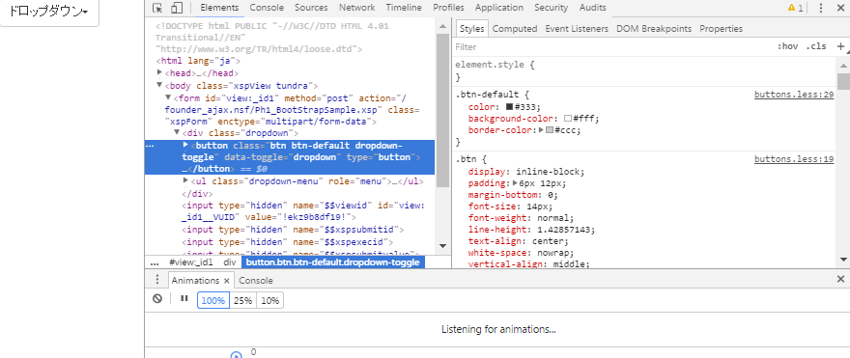Expand the selected button element node
Screen dimensions: 850x358
point(185,145)
